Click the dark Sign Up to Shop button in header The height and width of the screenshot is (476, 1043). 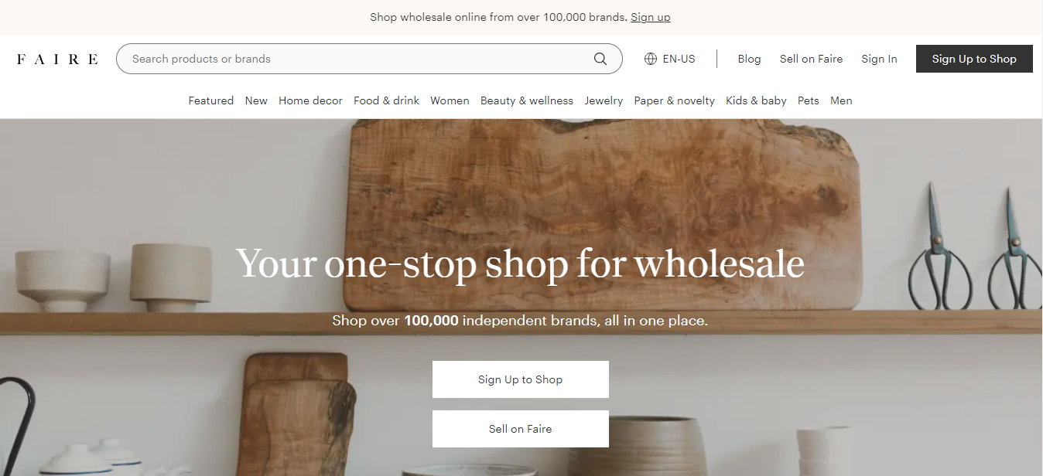pos(974,59)
